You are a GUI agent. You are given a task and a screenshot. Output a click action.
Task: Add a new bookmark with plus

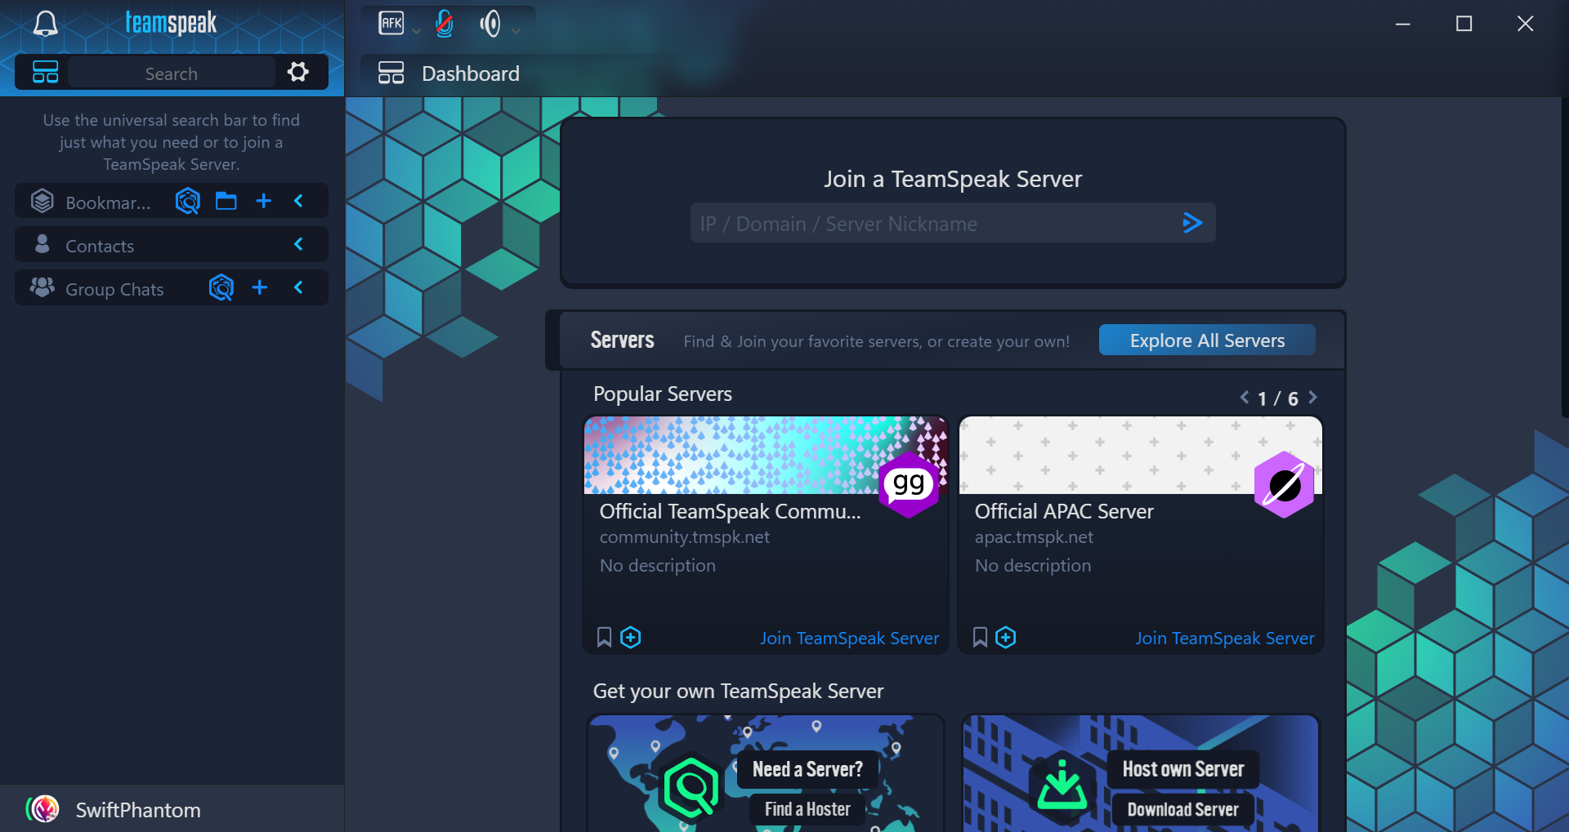(263, 201)
